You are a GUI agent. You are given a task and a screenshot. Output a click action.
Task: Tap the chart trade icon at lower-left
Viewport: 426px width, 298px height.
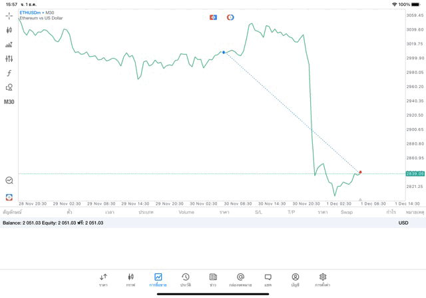[9, 181]
